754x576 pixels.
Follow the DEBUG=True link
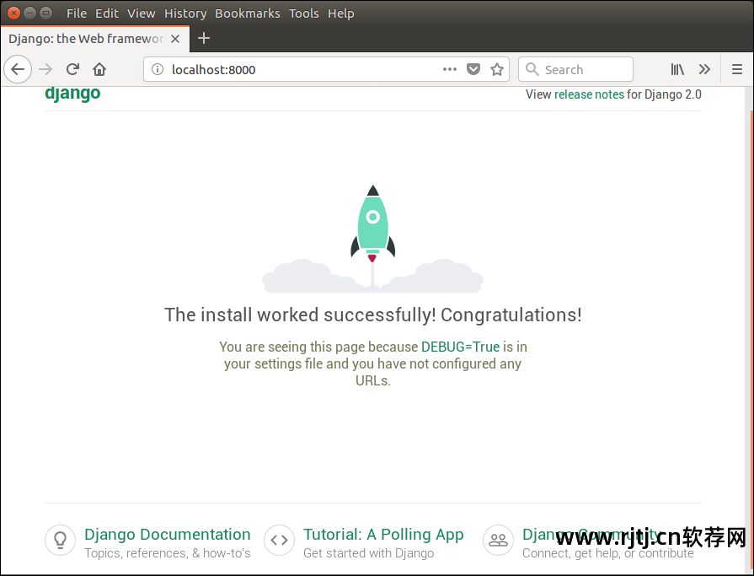pyautogui.click(x=460, y=347)
